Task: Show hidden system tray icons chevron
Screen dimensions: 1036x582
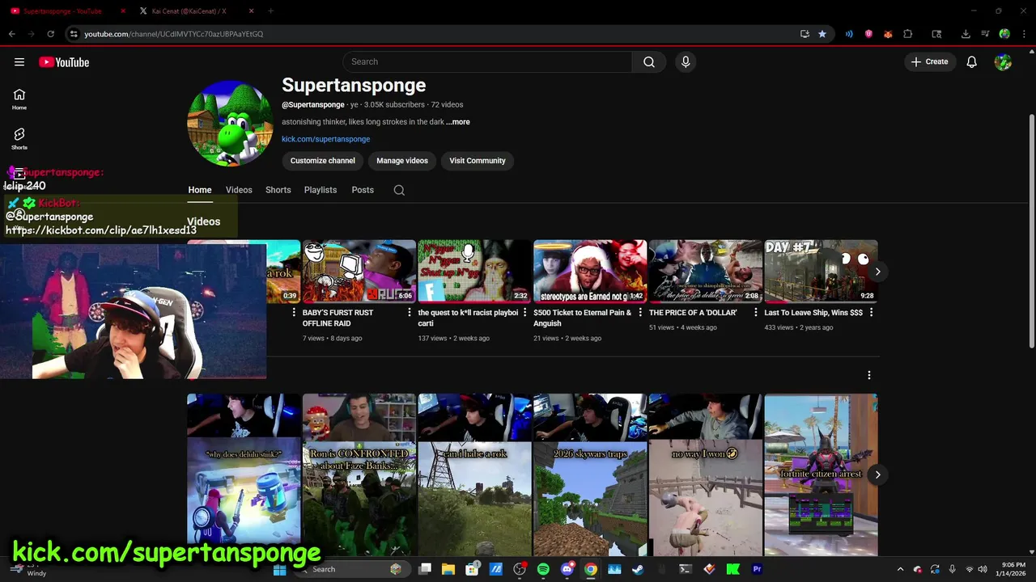Action: point(900,569)
